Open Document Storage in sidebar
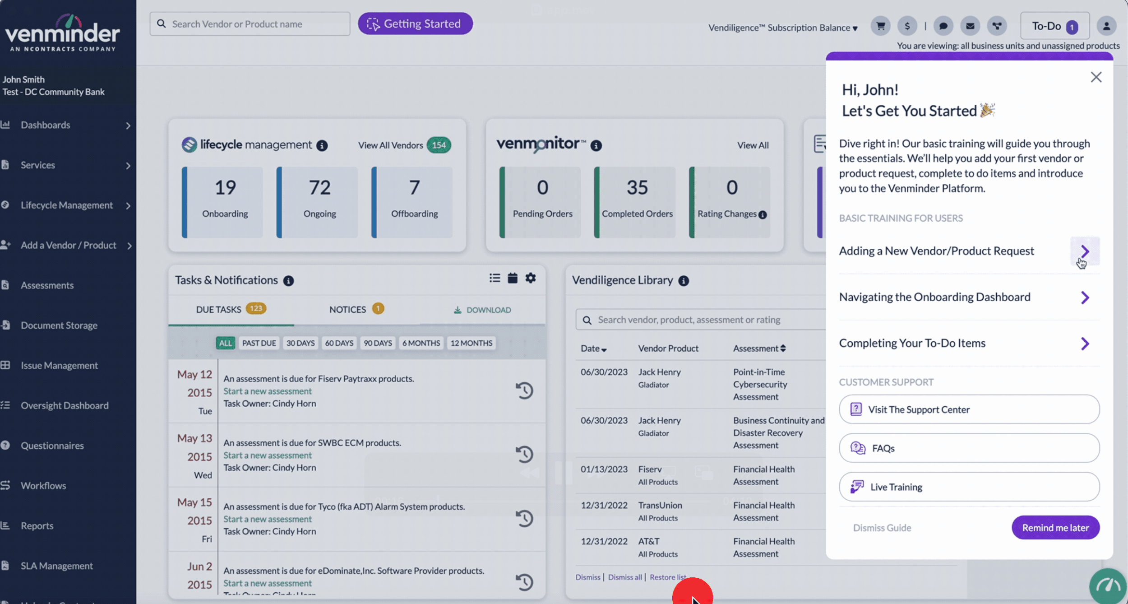1128x604 pixels. pyautogui.click(x=59, y=325)
